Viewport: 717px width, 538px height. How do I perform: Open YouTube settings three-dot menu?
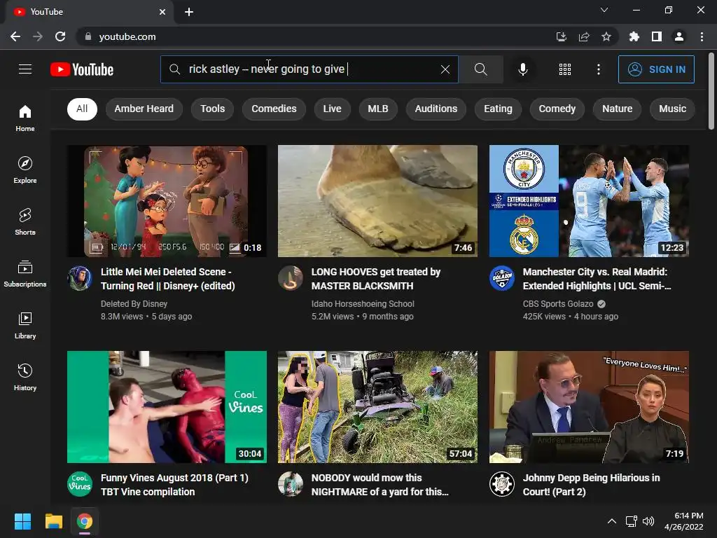(598, 69)
